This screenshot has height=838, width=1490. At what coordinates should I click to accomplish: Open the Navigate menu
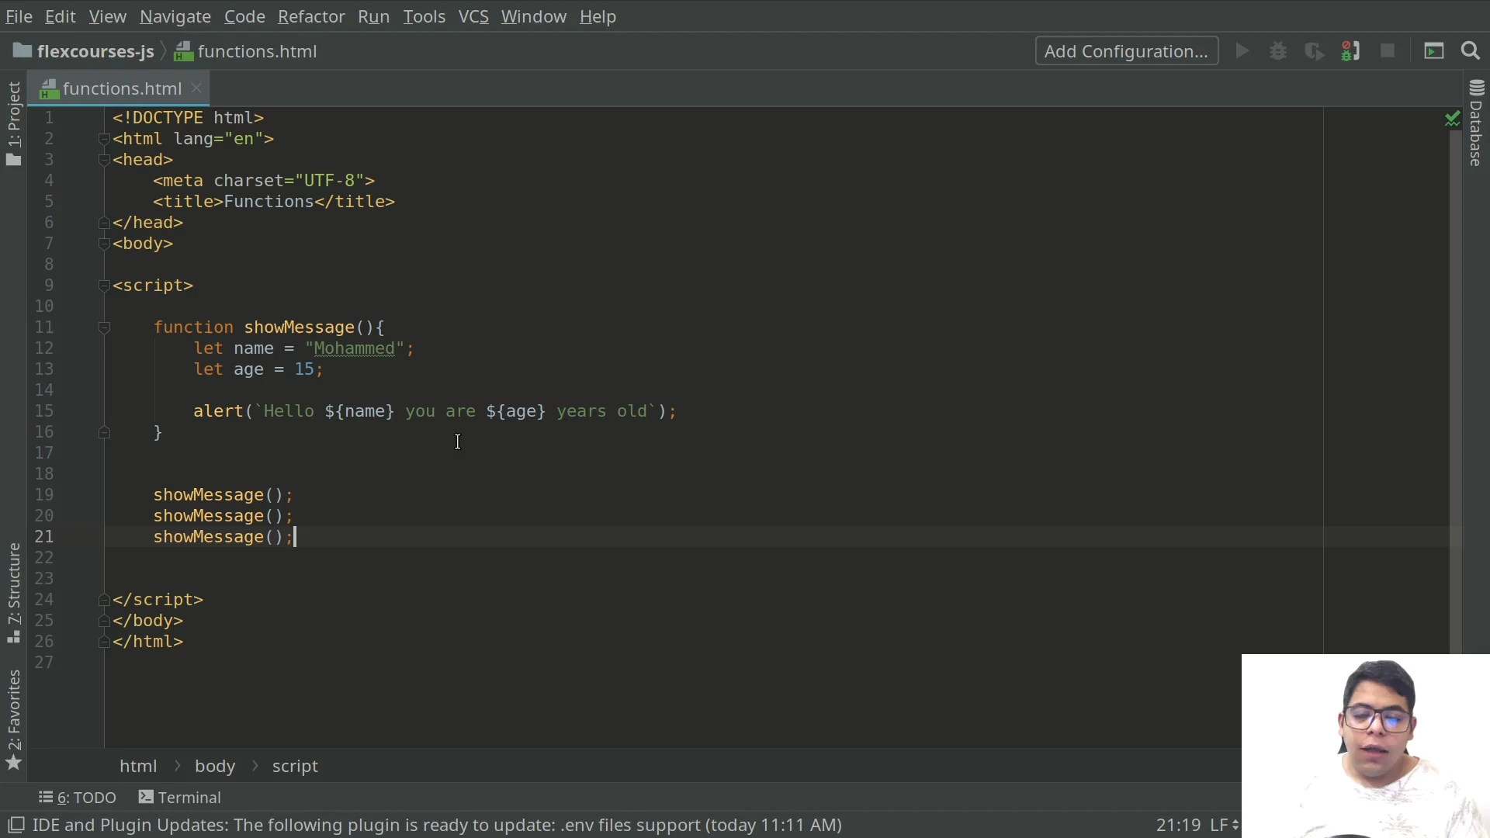tap(175, 16)
